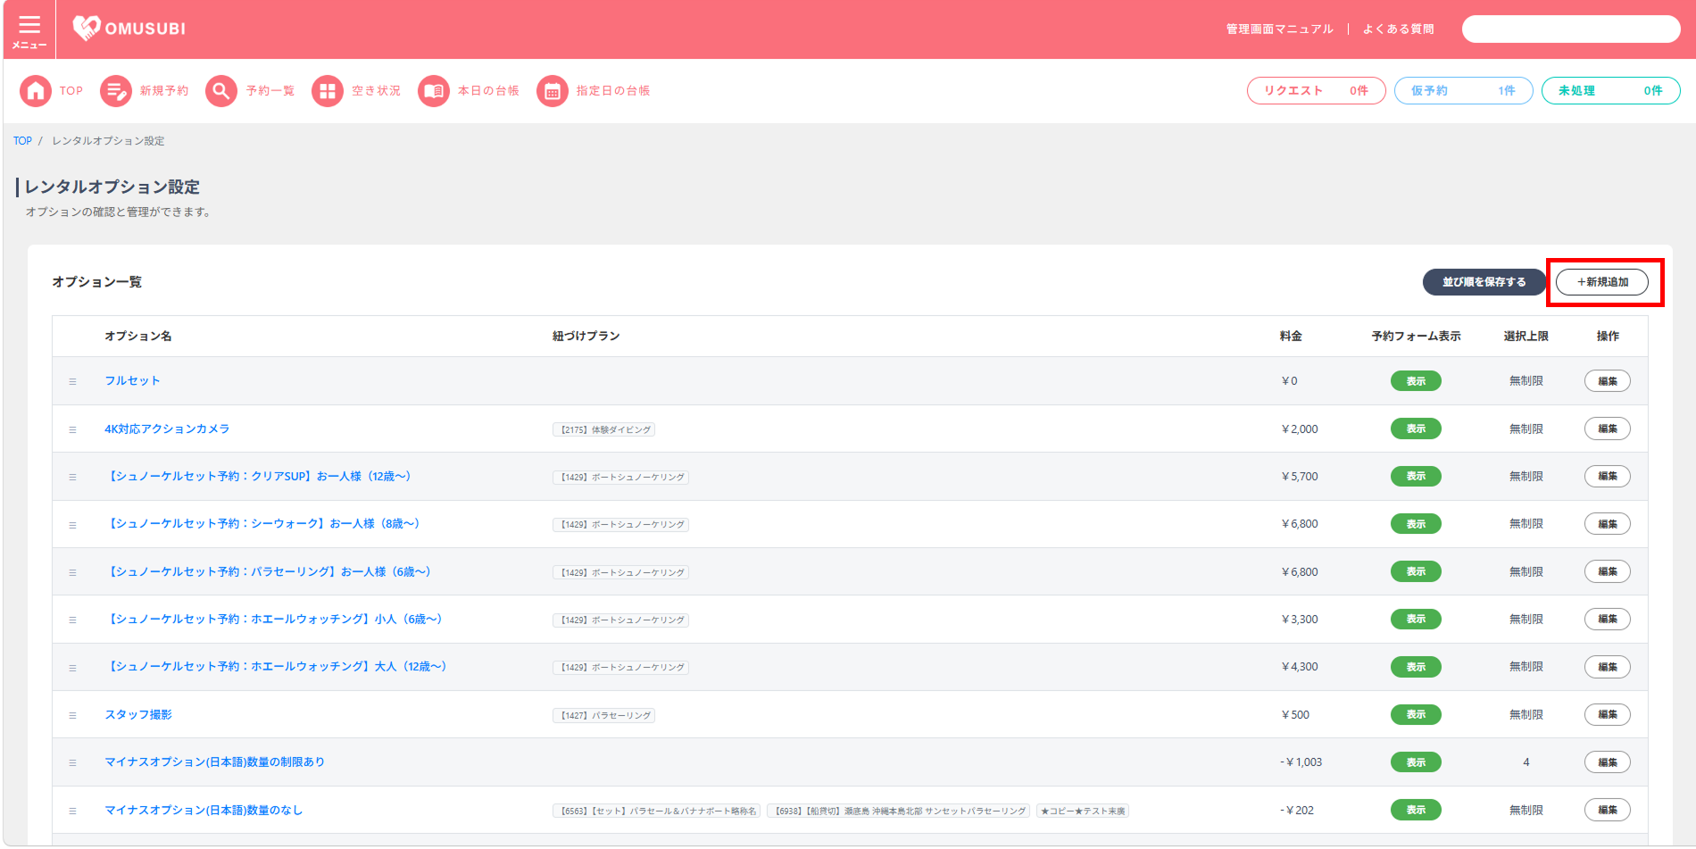Click drag handle for パラセーリング option row
This screenshot has width=1696, height=849.
(x=73, y=572)
